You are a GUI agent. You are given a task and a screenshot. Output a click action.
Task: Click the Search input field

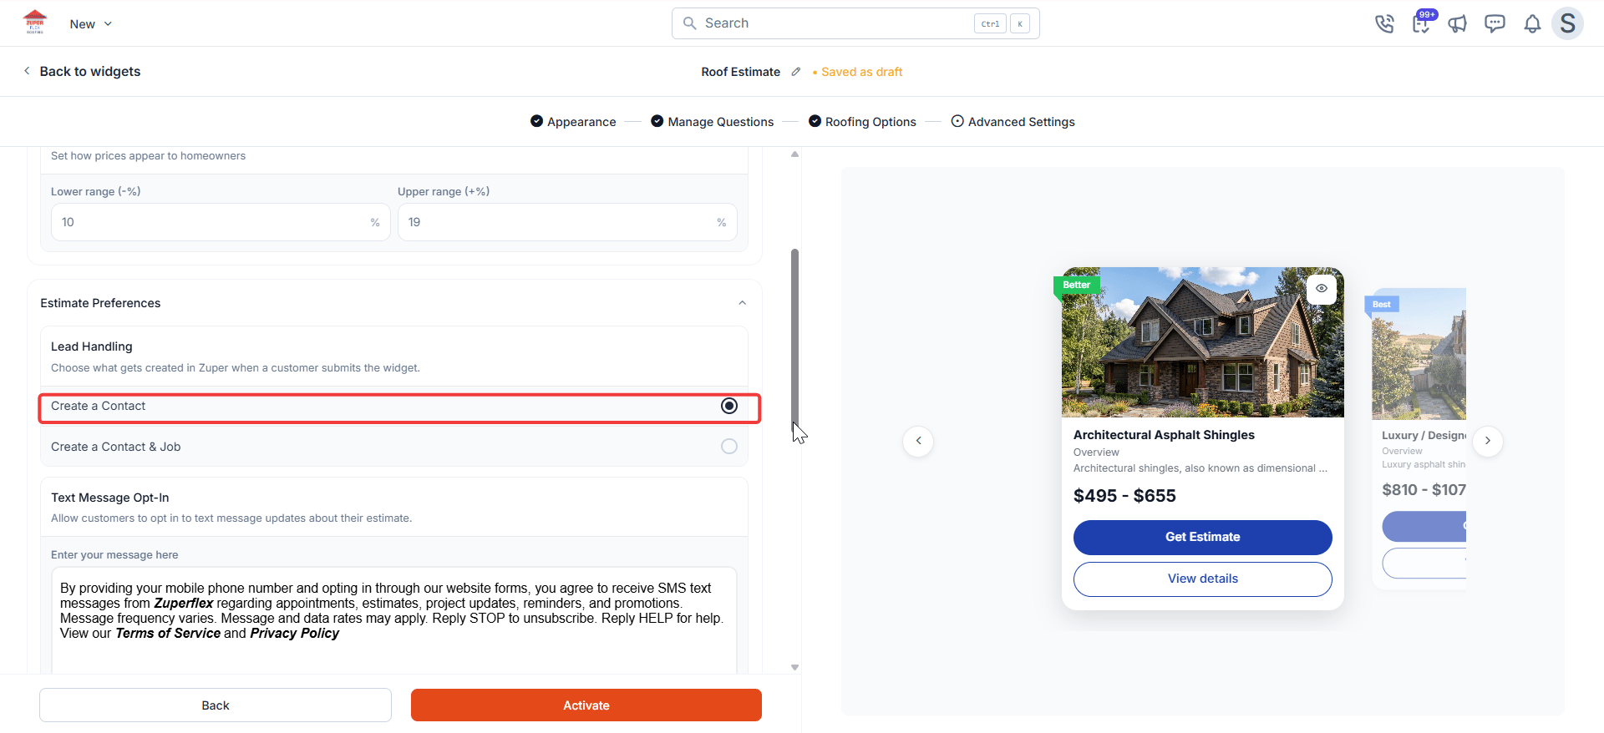855,23
